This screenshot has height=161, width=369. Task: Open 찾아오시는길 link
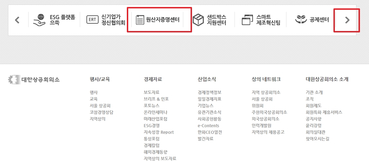[x=317, y=139]
